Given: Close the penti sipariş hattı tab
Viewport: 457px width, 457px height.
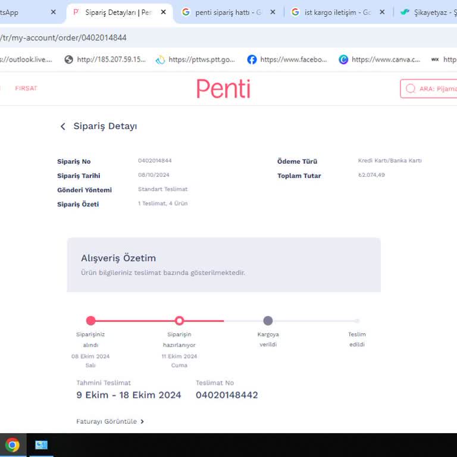Looking at the screenshot, I should (x=273, y=12).
